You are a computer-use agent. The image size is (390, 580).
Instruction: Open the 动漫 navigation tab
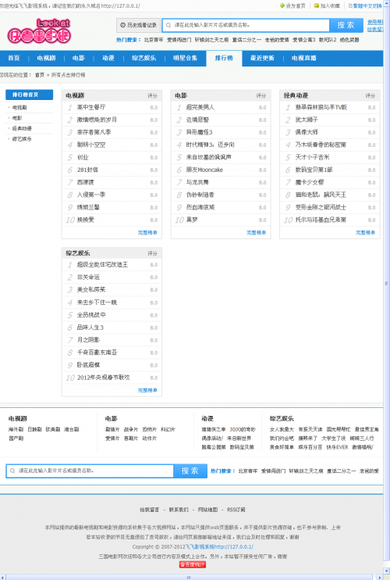[x=108, y=58]
